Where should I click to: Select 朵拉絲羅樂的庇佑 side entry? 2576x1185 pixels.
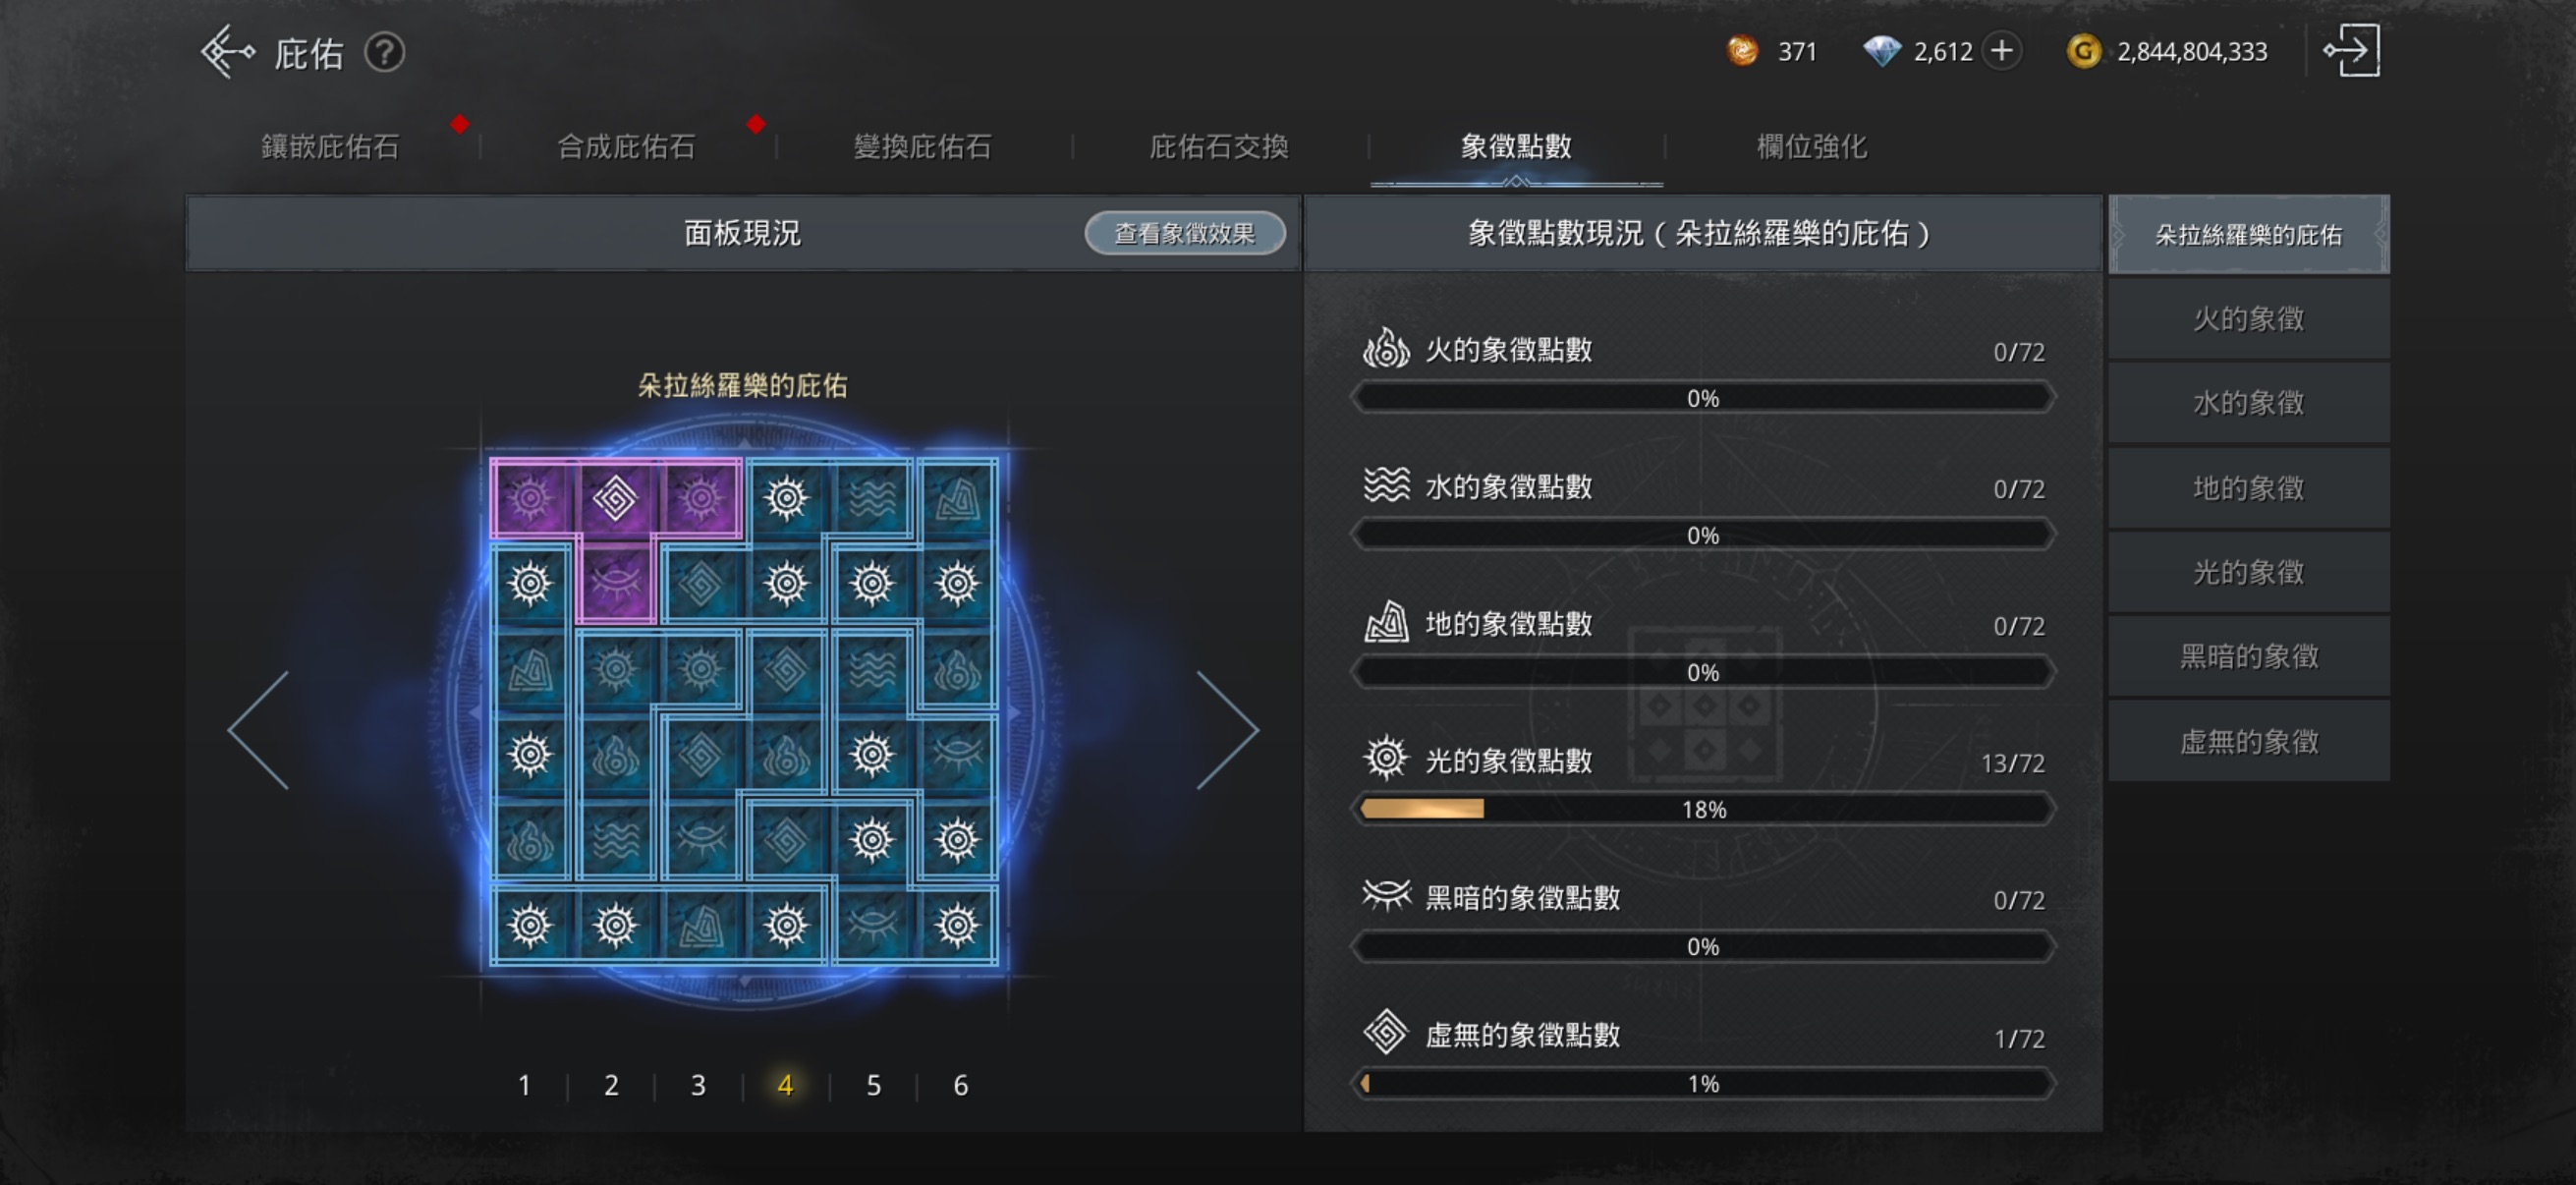click(2248, 234)
